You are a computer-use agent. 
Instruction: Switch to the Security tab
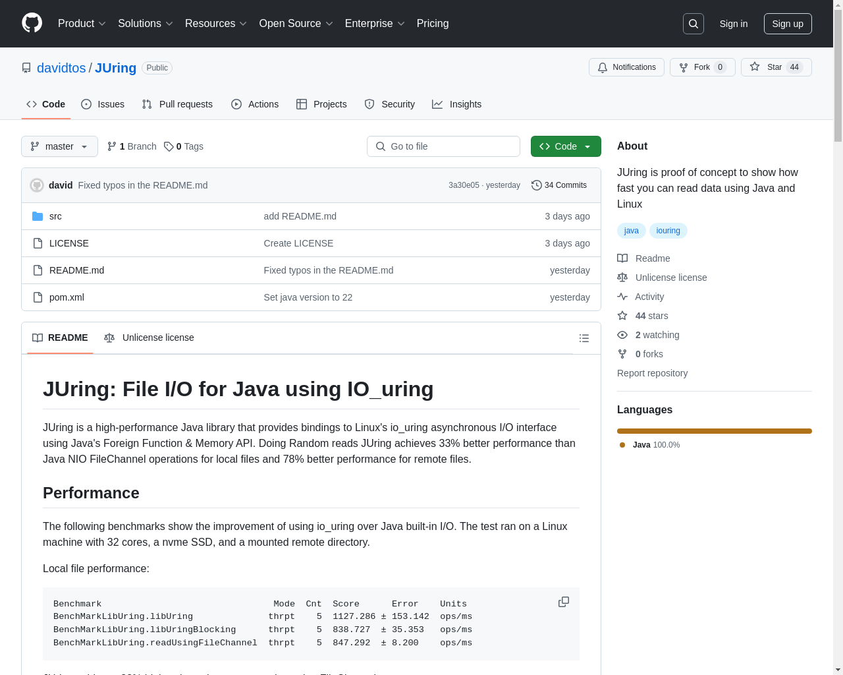(390, 104)
